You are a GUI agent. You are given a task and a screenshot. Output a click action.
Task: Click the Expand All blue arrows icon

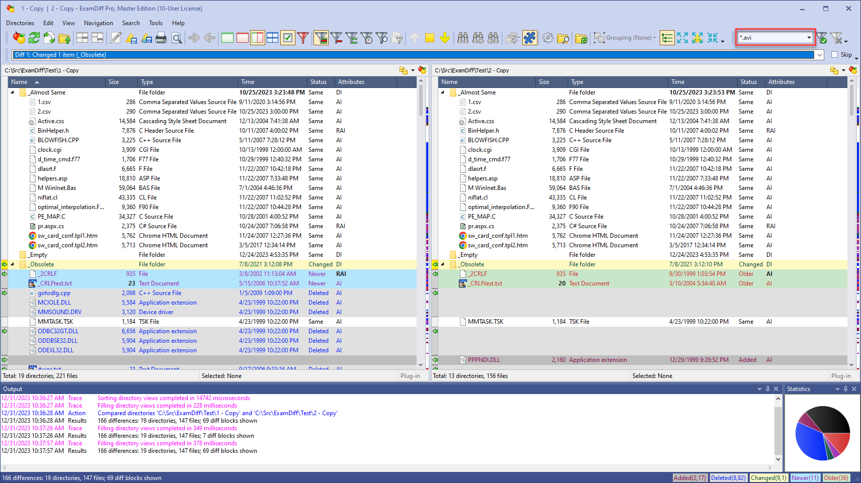pyautogui.click(x=682, y=38)
